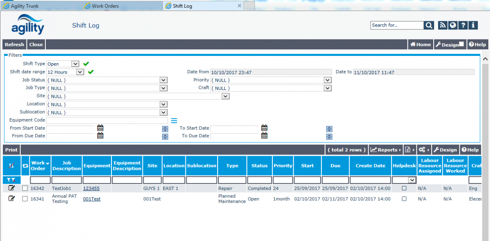
Task: Open the From Start Date calendar picker
Action: pyautogui.click(x=100, y=128)
